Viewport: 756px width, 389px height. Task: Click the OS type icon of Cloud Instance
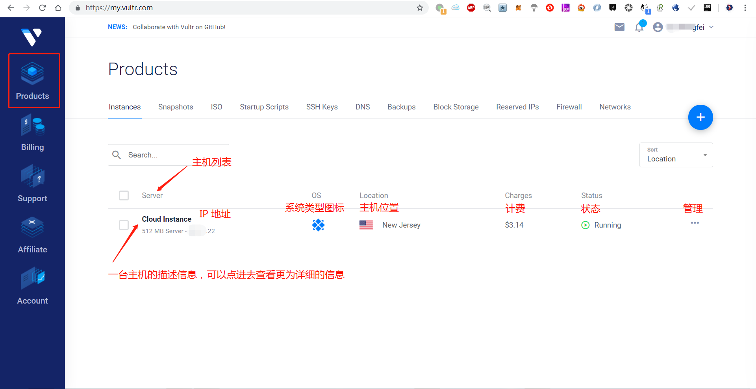[x=318, y=225]
